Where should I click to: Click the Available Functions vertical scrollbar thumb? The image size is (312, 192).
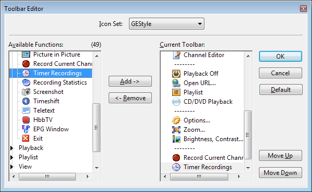point(97,128)
